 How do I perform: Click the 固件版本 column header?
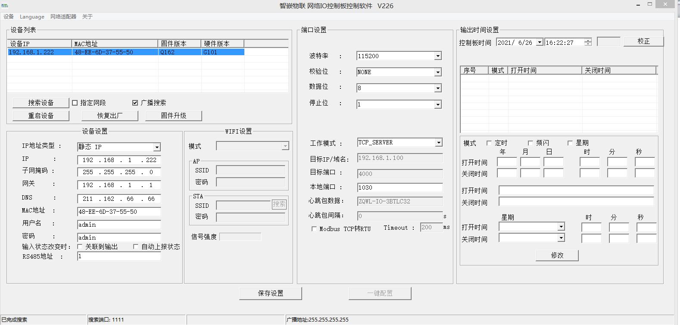coord(180,44)
